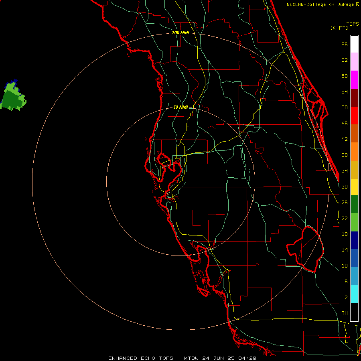Click legend value "38"
The image size is (361, 361).
(345, 155)
